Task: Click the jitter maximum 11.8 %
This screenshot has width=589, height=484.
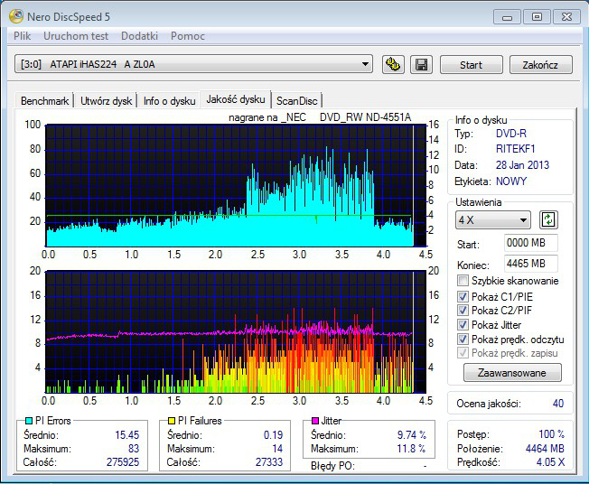Action: (412, 448)
